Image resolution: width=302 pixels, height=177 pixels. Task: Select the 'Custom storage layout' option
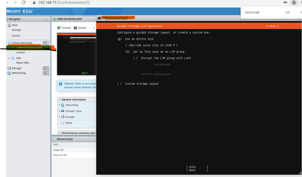pos(119,84)
